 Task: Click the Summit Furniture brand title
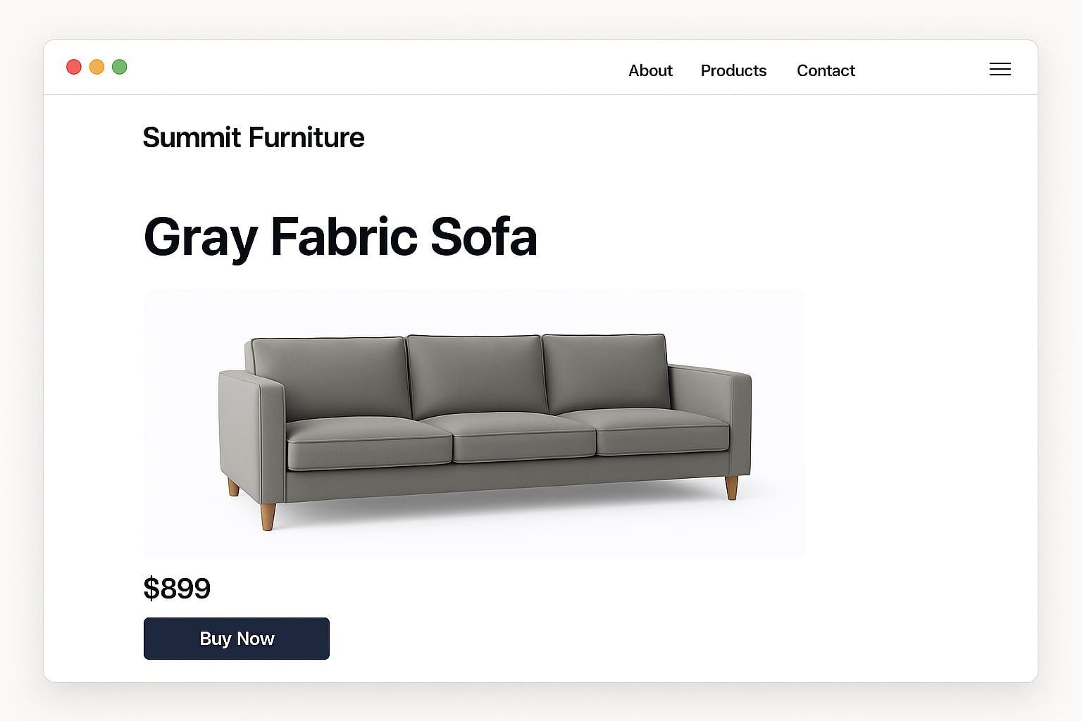point(254,137)
